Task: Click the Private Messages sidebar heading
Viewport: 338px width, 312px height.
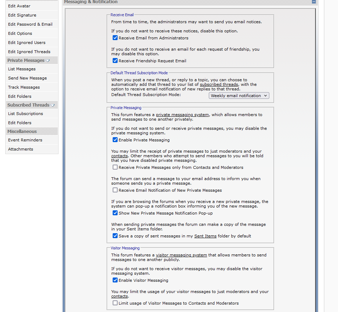Action: (26, 61)
